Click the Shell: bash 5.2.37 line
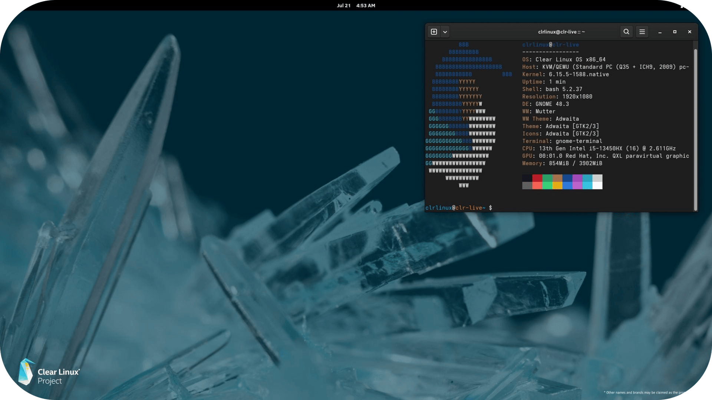712x400 pixels. (552, 89)
